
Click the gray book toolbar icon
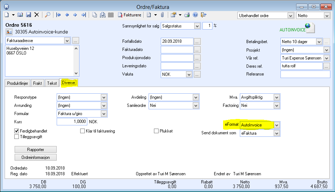tap(111, 15)
